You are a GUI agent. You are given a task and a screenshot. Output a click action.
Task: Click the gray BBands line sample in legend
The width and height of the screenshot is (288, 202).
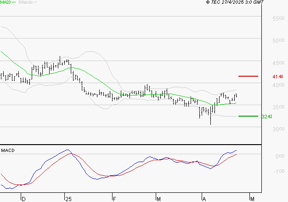click(35, 3)
